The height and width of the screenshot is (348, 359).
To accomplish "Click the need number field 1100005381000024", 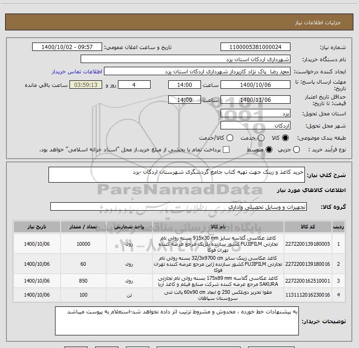I will click(x=255, y=47).
